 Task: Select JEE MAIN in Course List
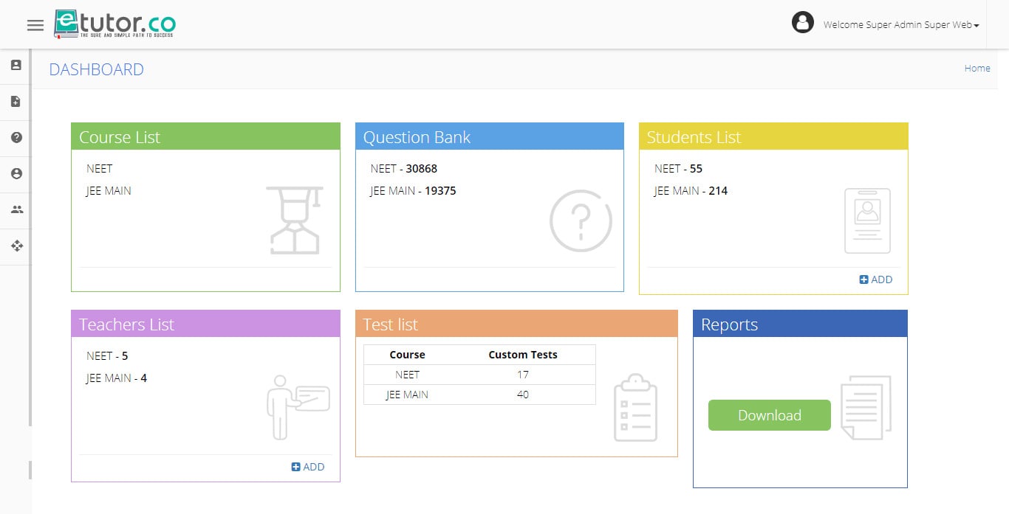109,190
